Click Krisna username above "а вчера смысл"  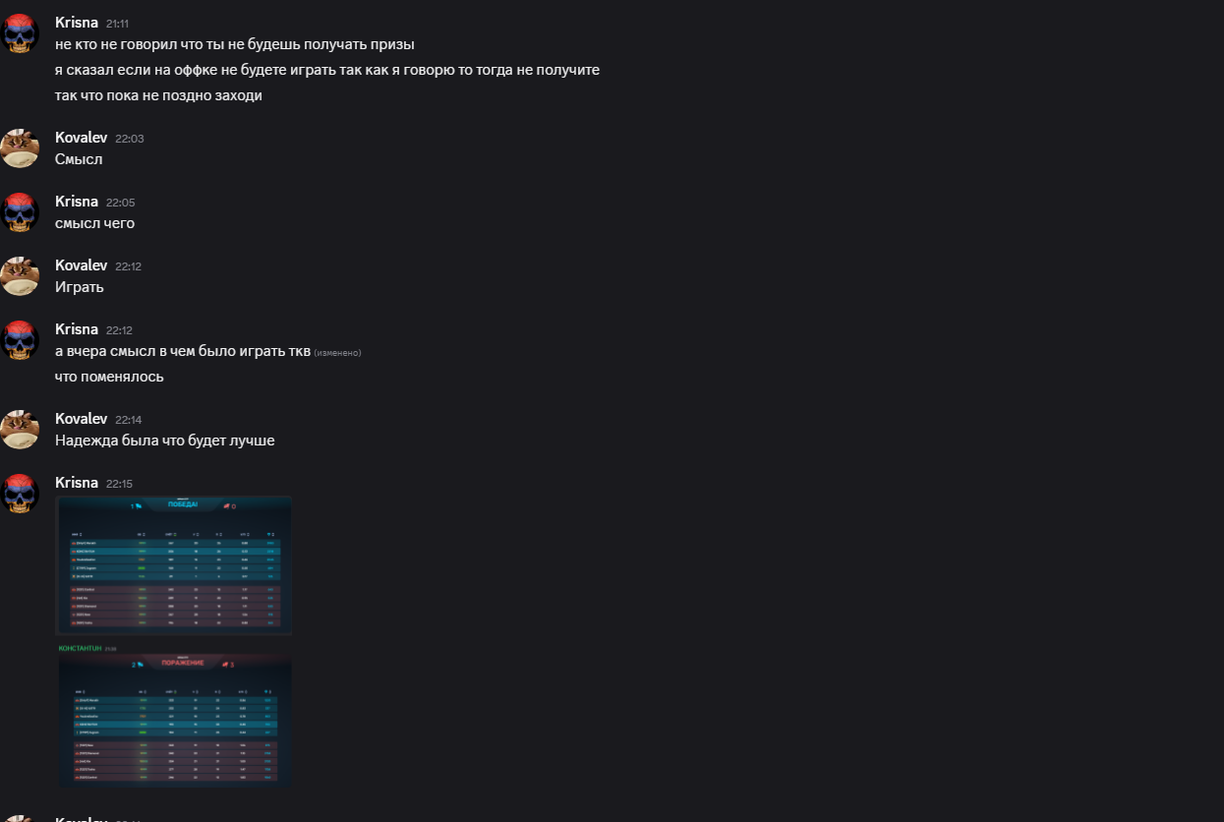(77, 329)
